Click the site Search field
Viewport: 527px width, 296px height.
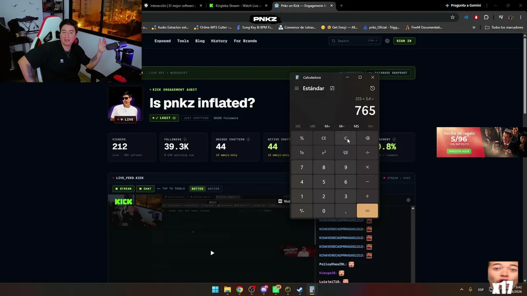354,41
